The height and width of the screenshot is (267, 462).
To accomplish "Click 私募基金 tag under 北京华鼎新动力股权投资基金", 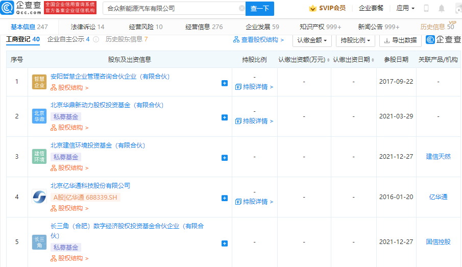I will click(x=66, y=117).
